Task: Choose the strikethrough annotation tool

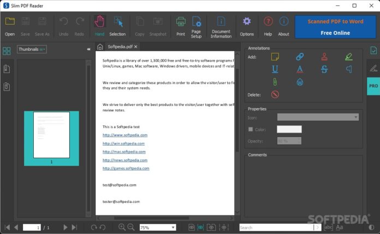Action: [x=324, y=69]
